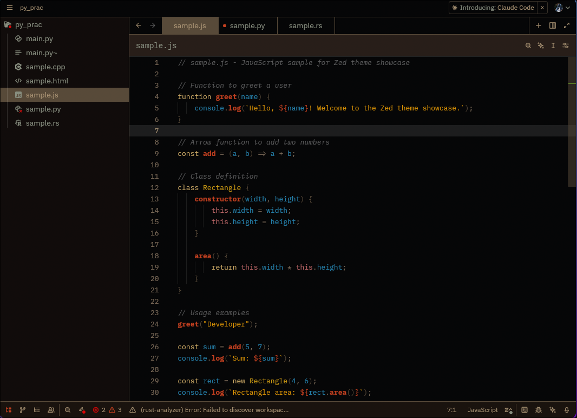Viewport: 577px width, 418px height.
Task: Zoom the pane with the expand arrows icon
Action: pyautogui.click(x=567, y=25)
